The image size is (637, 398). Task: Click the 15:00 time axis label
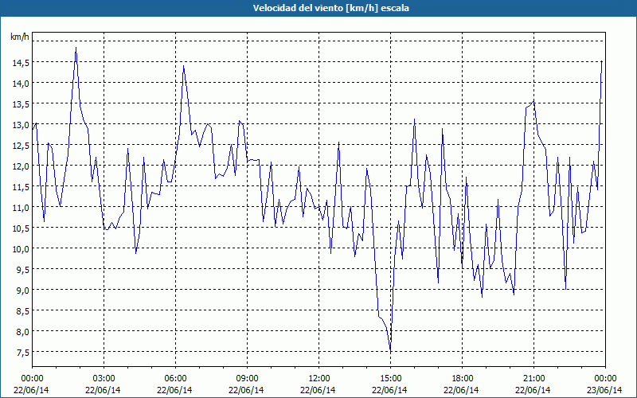point(390,379)
